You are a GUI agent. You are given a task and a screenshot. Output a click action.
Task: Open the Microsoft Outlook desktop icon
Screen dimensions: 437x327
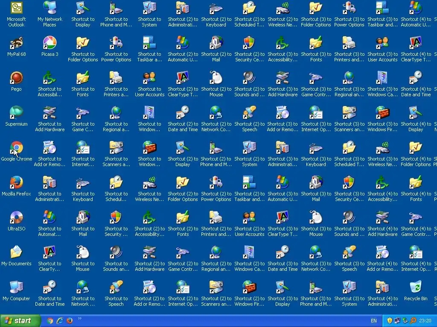click(16, 8)
